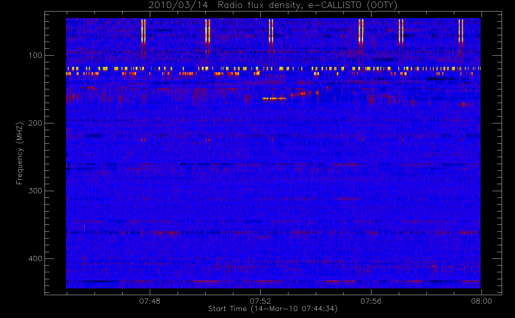
Task: Click the 'Start Time (14-Mar-10 07:44:34)' label
Action: [273, 309]
